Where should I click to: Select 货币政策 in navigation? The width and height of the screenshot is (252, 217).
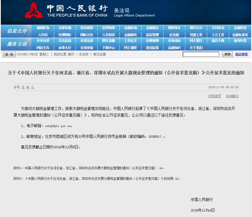click(87, 28)
